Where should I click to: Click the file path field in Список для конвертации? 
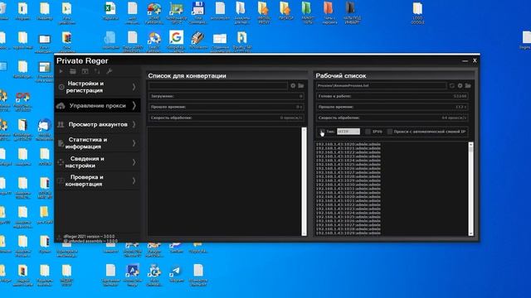pos(218,86)
